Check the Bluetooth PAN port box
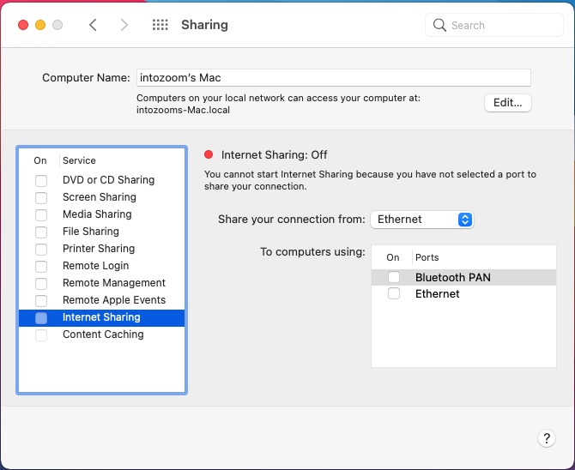The width and height of the screenshot is (575, 470). (x=394, y=277)
